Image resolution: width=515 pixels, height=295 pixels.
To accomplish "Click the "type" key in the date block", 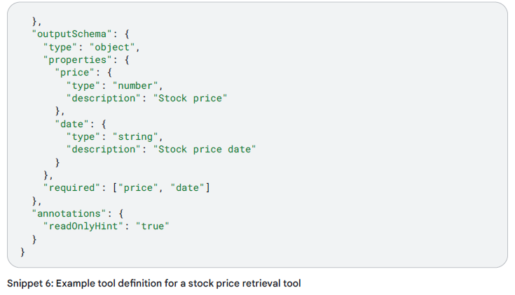I will [x=85, y=136].
